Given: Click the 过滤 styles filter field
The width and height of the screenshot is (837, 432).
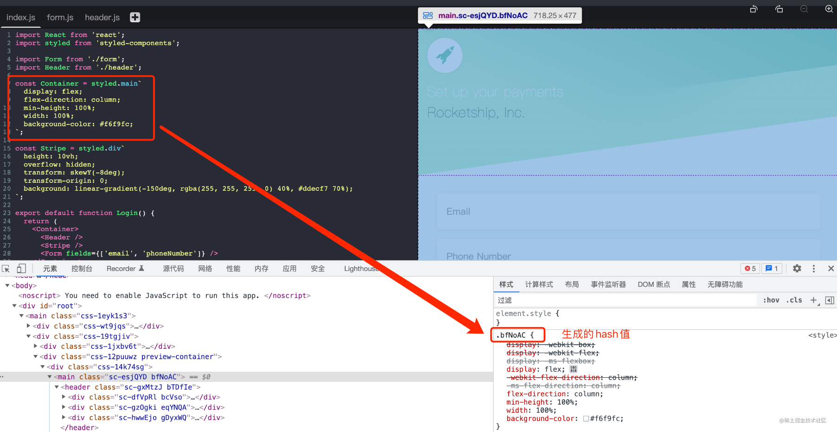Looking at the screenshot, I should [626, 300].
